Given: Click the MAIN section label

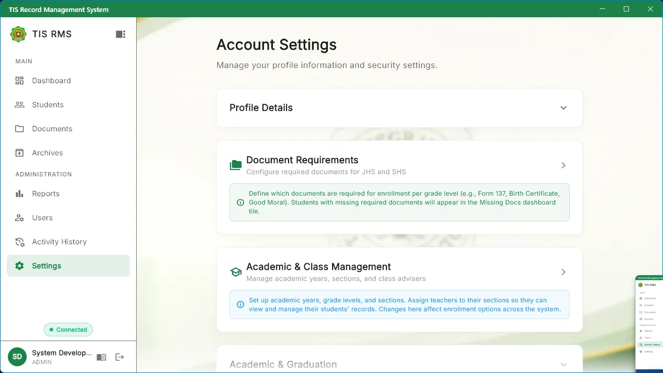Looking at the screenshot, I should click(x=24, y=61).
